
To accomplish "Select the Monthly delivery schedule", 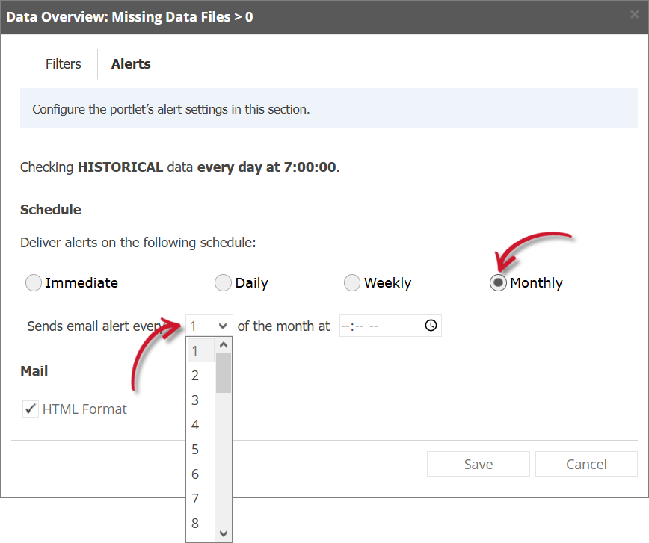I will click(x=497, y=282).
